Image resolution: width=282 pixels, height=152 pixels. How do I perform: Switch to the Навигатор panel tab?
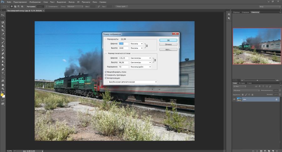(255, 12)
